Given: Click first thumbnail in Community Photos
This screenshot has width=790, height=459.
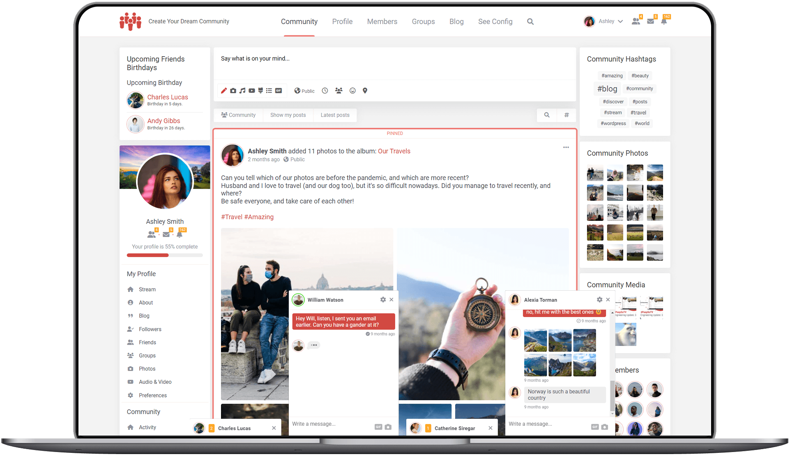Looking at the screenshot, I should point(595,173).
